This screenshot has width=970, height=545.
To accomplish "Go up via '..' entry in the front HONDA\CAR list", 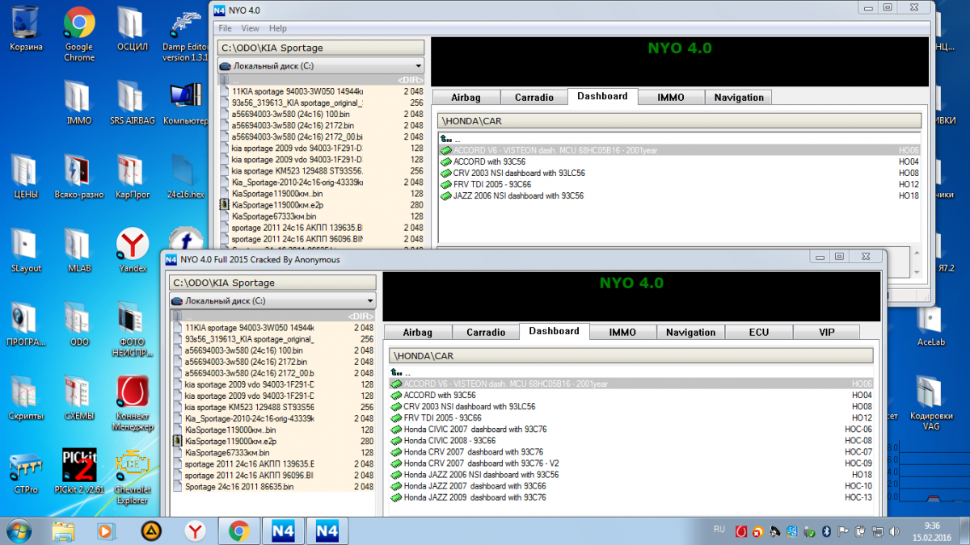I will (x=403, y=373).
